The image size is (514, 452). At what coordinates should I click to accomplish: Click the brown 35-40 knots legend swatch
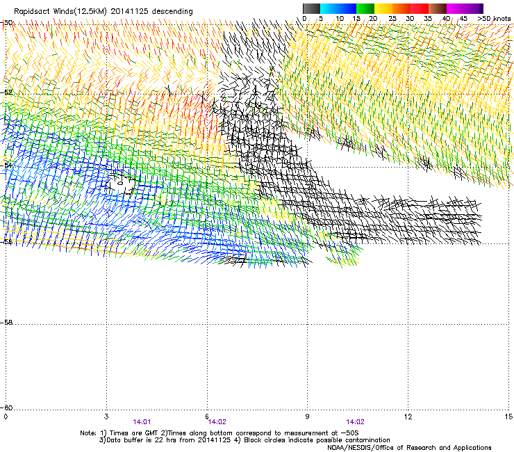point(438,8)
